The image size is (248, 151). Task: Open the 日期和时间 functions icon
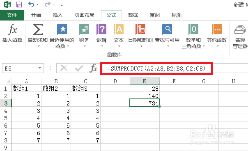pyautogui.click(x=140, y=30)
